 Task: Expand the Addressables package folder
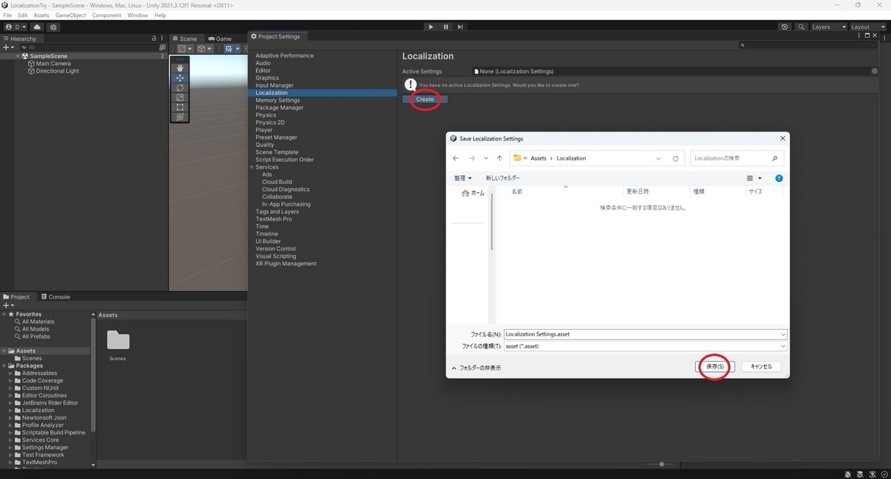coord(10,374)
